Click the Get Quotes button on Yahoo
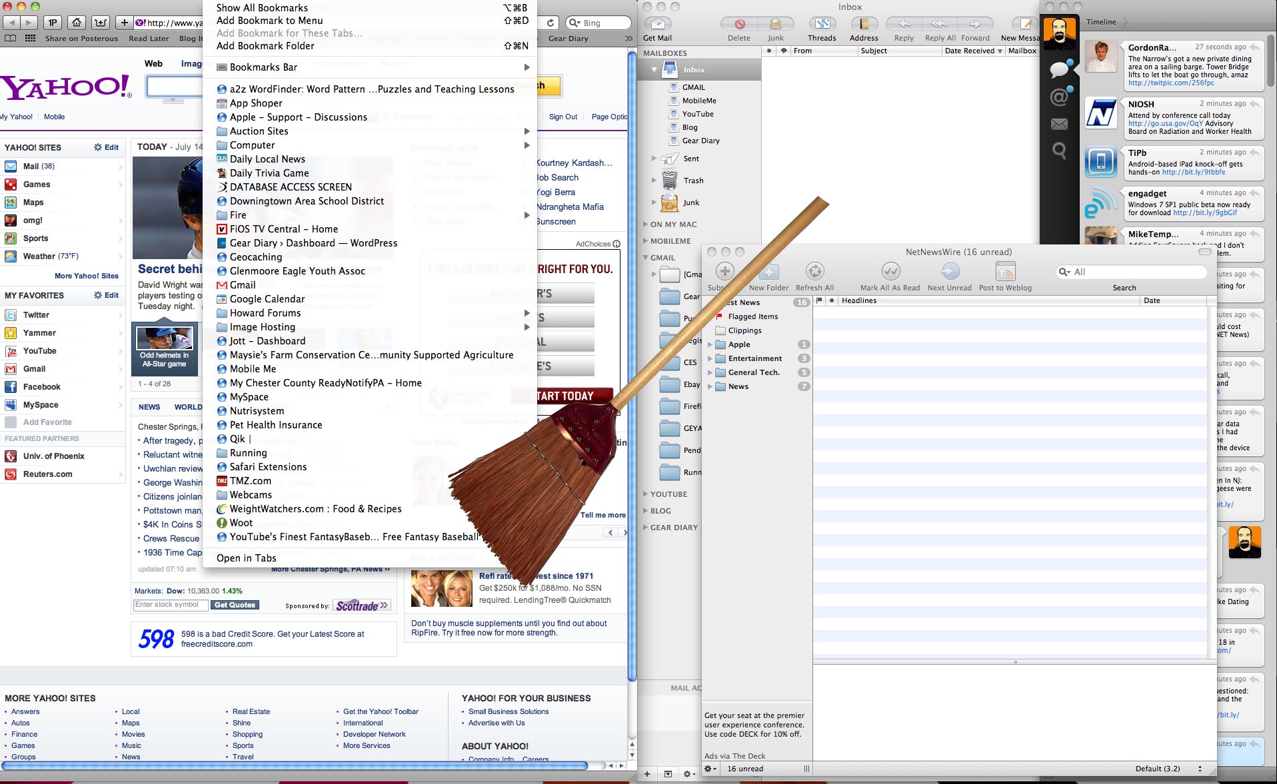Viewport: 1277px width, 784px height. pos(235,604)
